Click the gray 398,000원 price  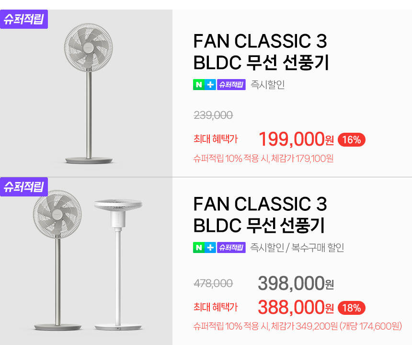pyautogui.click(x=296, y=283)
